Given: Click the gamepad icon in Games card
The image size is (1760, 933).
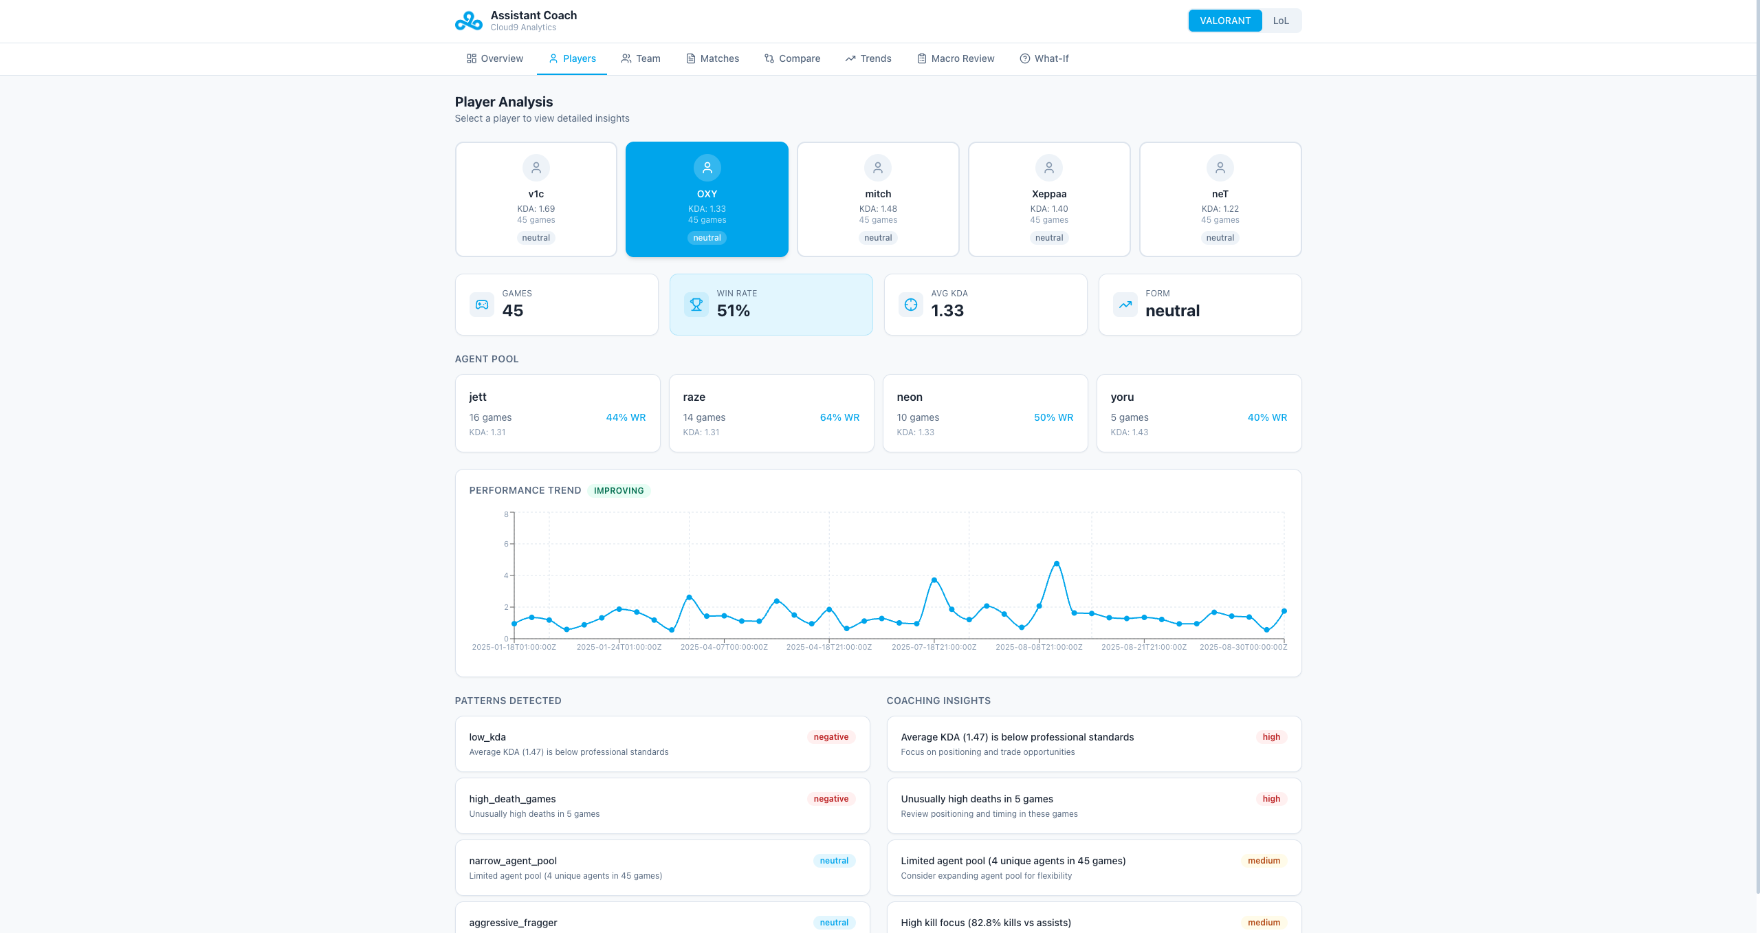Looking at the screenshot, I should (x=481, y=305).
